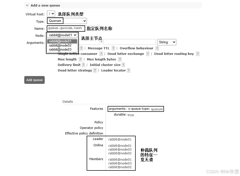Click the Dead letter strategy link
240x176 pixels.
[75, 71]
